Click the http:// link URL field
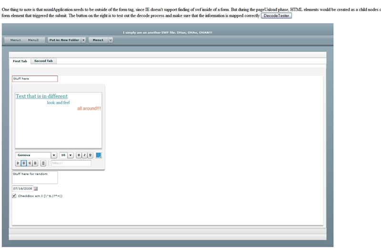Viewport: 381px width, 250px height. 70,163
